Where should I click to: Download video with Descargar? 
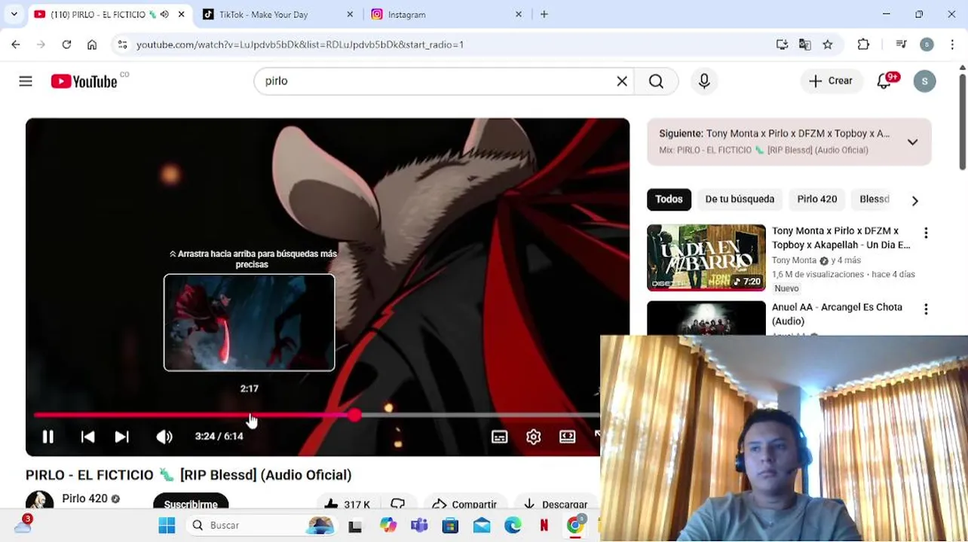[x=556, y=504]
